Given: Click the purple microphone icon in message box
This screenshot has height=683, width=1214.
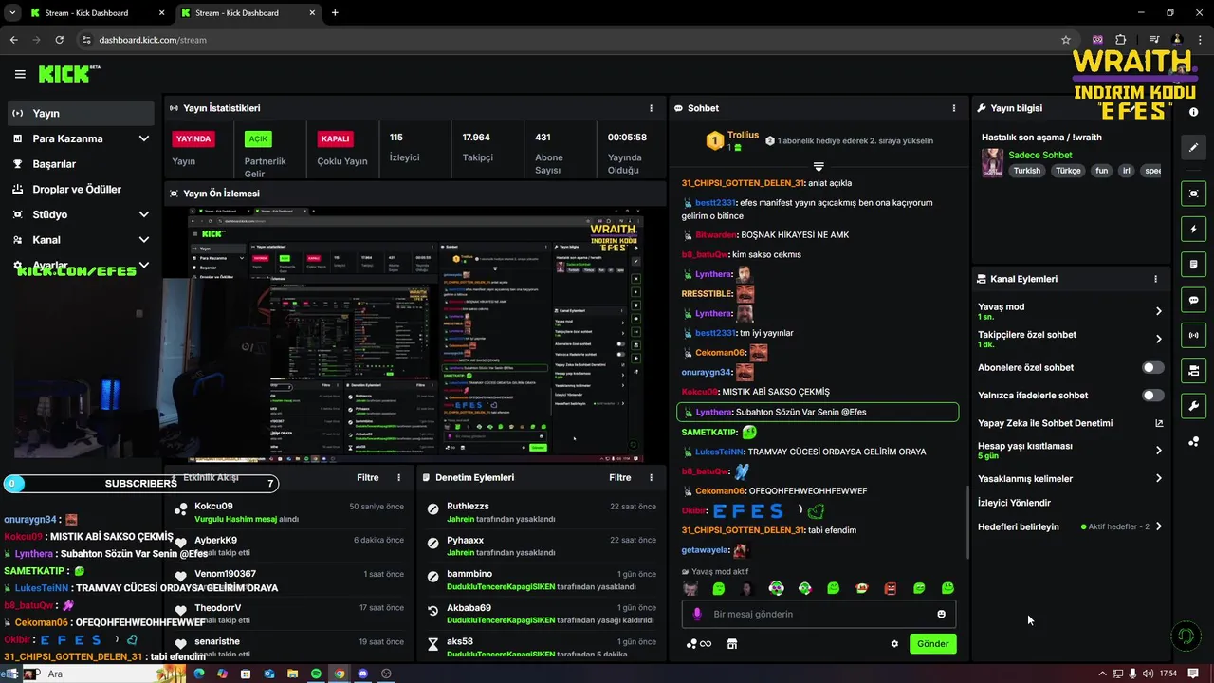Looking at the screenshot, I should coord(697,614).
